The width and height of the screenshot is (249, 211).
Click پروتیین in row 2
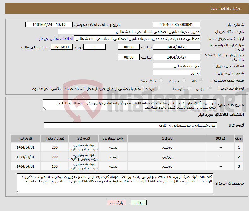[167, 157]
